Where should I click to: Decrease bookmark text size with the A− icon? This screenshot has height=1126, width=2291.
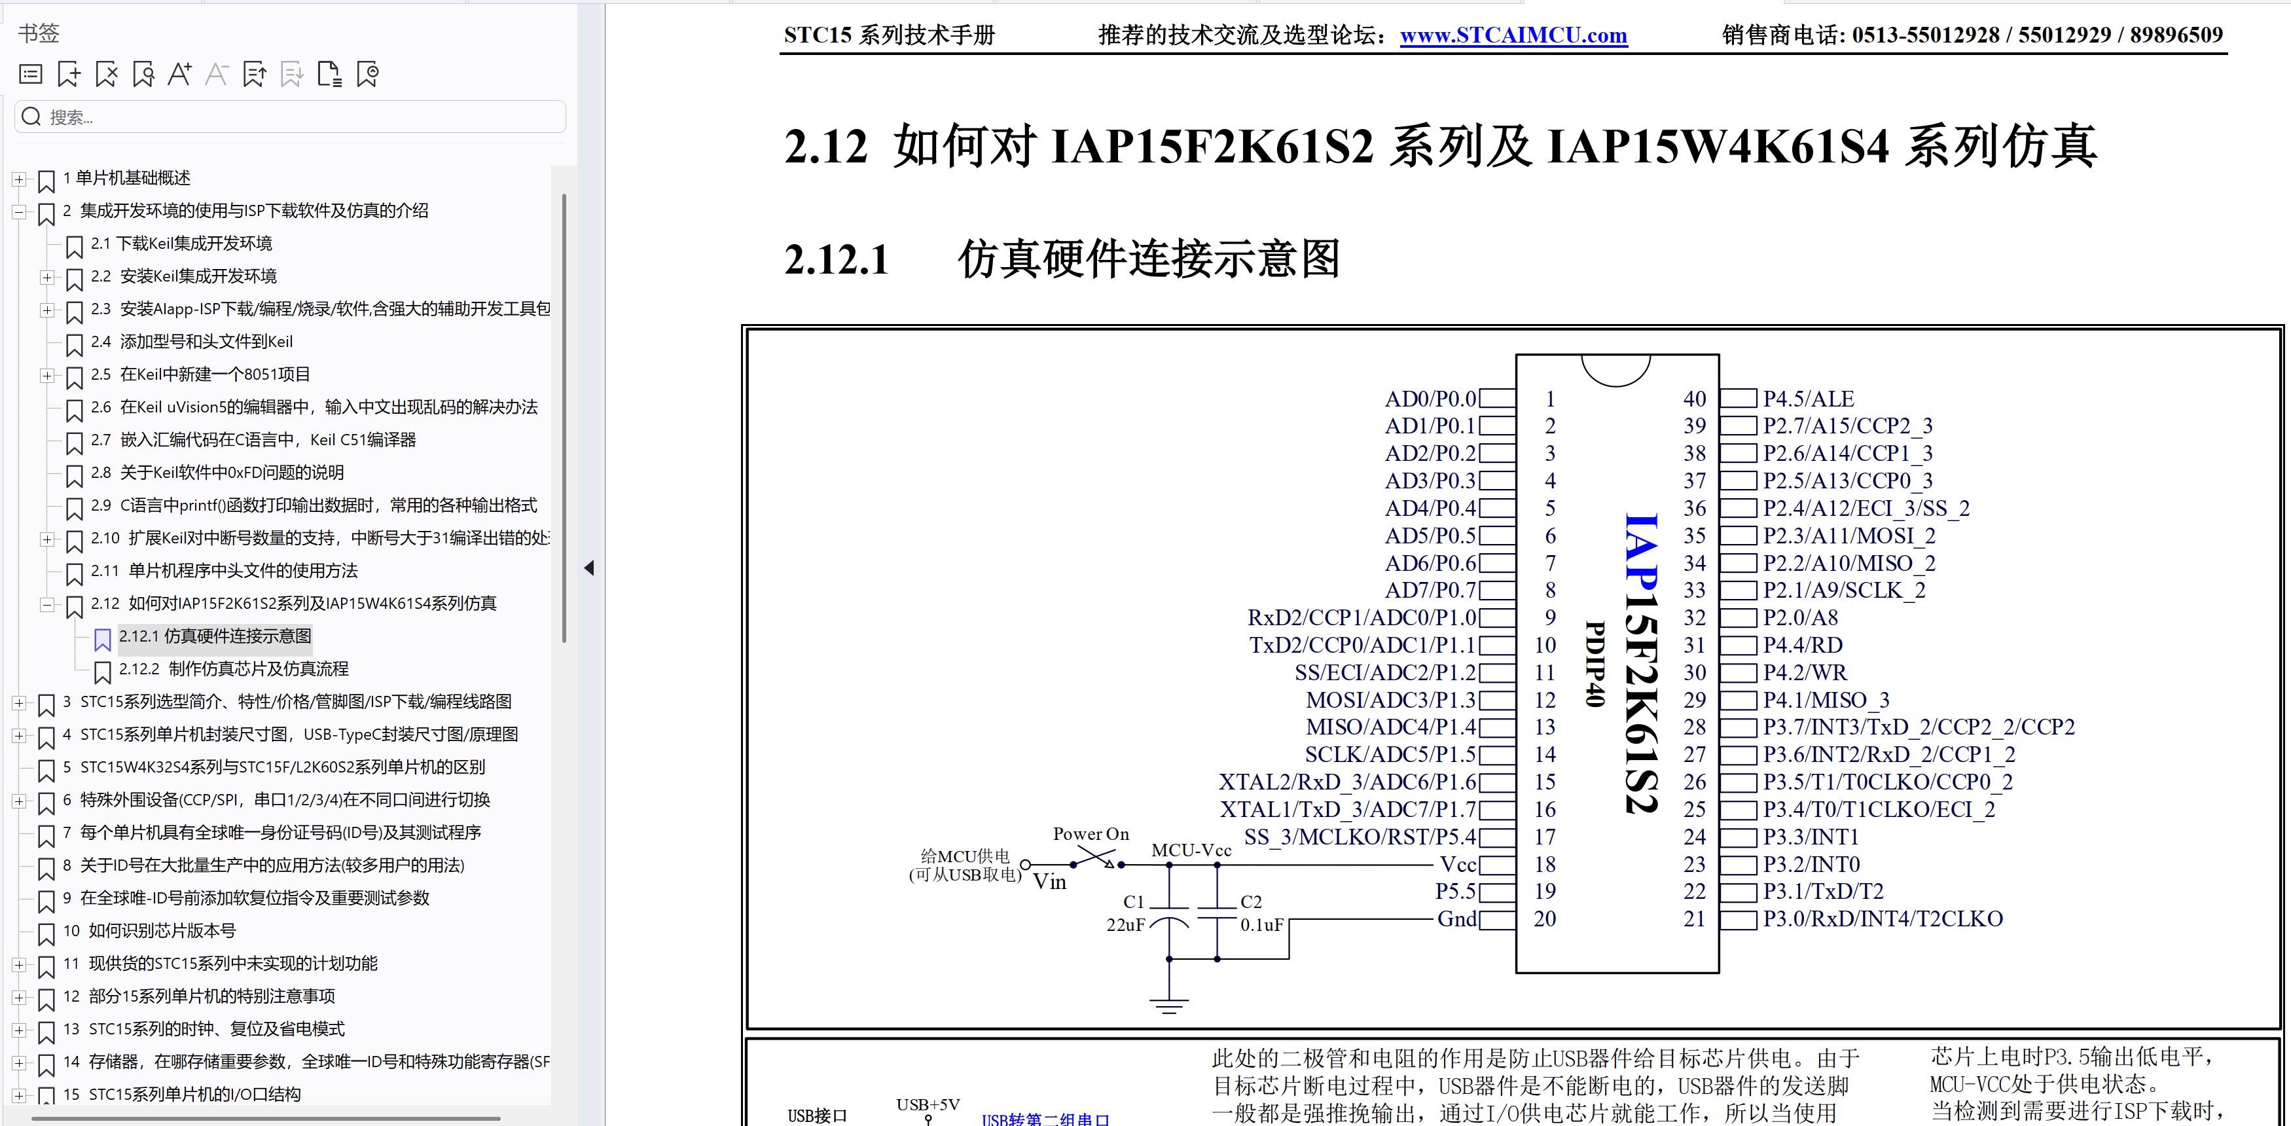pos(218,74)
